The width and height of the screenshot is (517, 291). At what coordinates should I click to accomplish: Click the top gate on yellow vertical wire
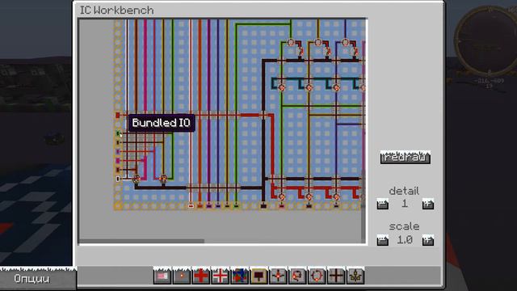(x=317, y=42)
